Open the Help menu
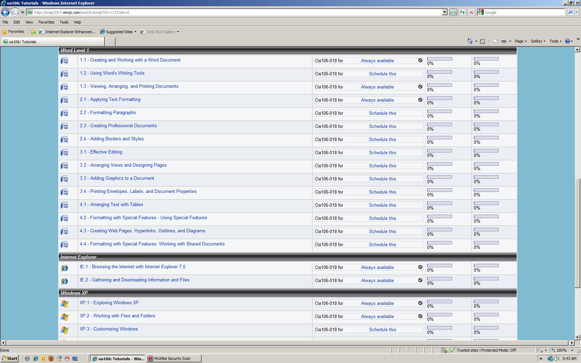 pos(77,22)
